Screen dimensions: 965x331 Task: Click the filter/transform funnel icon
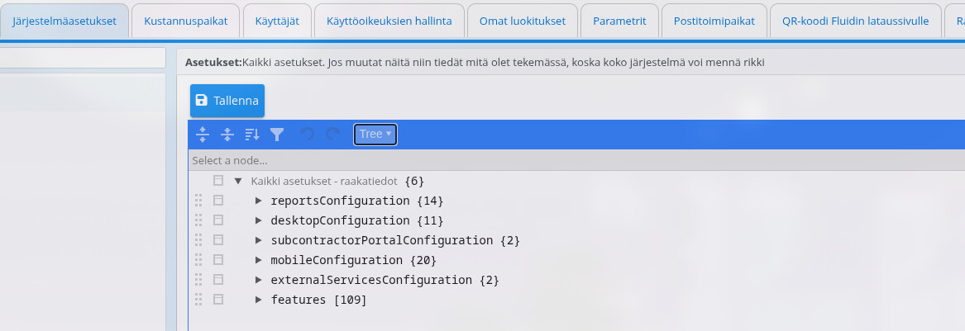[x=277, y=134]
